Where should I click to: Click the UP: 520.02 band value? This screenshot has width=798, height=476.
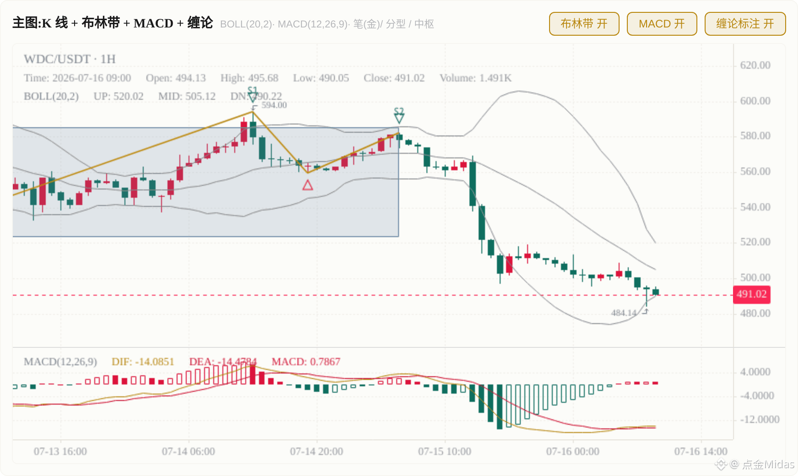pyautogui.click(x=119, y=97)
